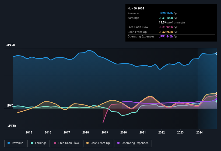
Task: Click the JP¥8.169b revenue value in tooltip
Action: tap(166, 13)
